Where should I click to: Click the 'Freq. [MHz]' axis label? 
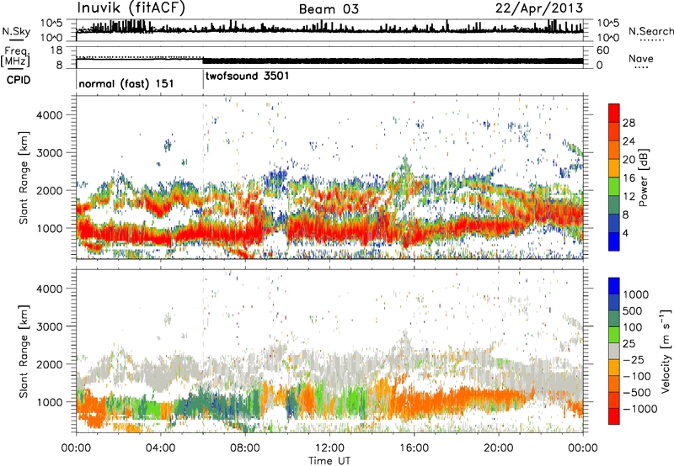pos(15,56)
